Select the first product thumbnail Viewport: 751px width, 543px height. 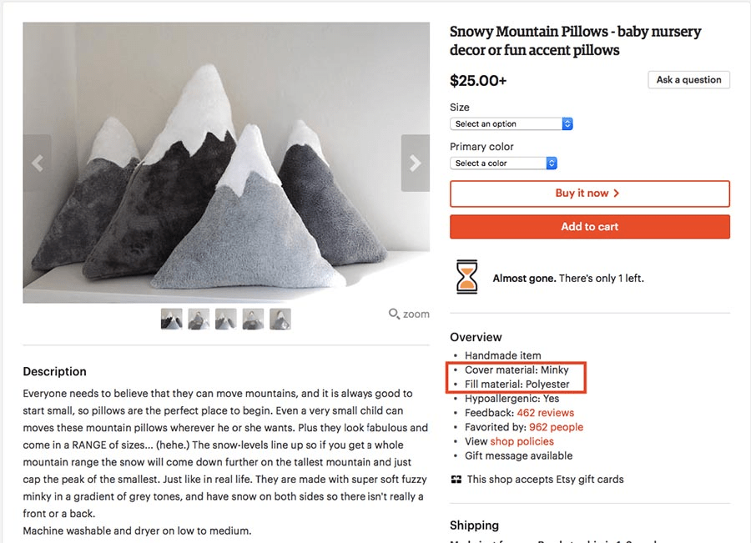171,319
